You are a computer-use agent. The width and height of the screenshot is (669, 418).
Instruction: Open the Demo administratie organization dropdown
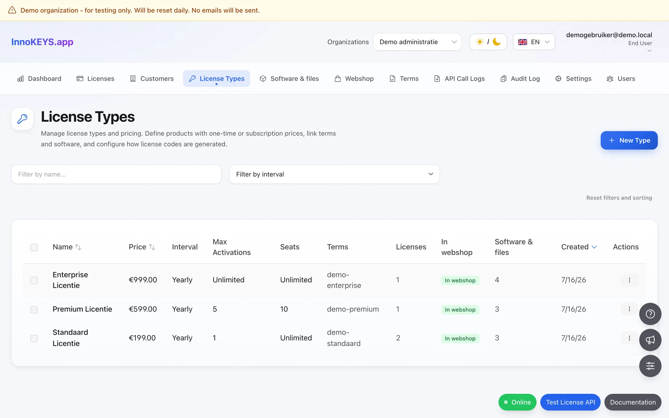pyautogui.click(x=417, y=42)
